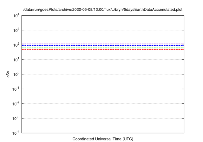Click the 10^-3 y-axis tick label

click(15, 118)
